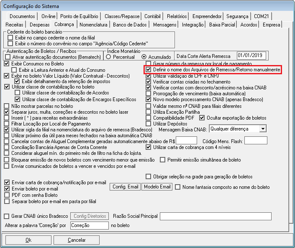Uncheck 'Verificar contas criadas no fechamento'
The height and width of the screenshot is (248, 295).
point(149,82)
